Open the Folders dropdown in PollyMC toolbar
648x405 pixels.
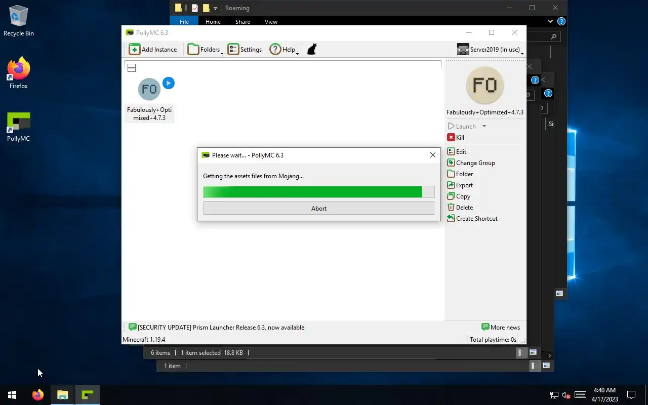coord(206,49)
